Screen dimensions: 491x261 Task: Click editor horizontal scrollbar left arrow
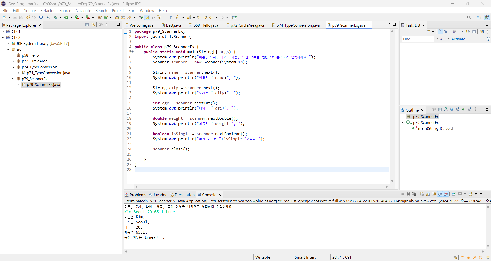[x=137, y=187]
